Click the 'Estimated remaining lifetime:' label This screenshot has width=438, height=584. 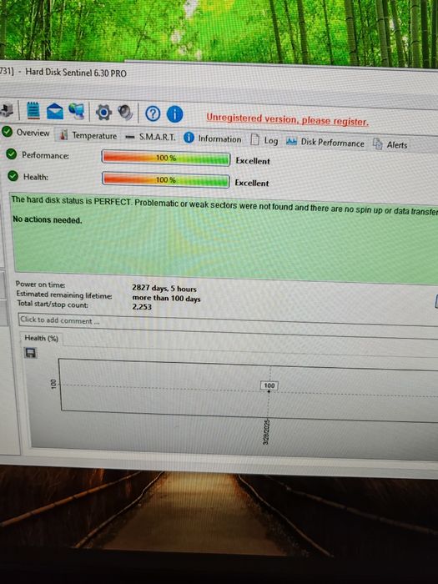[63, 295]
